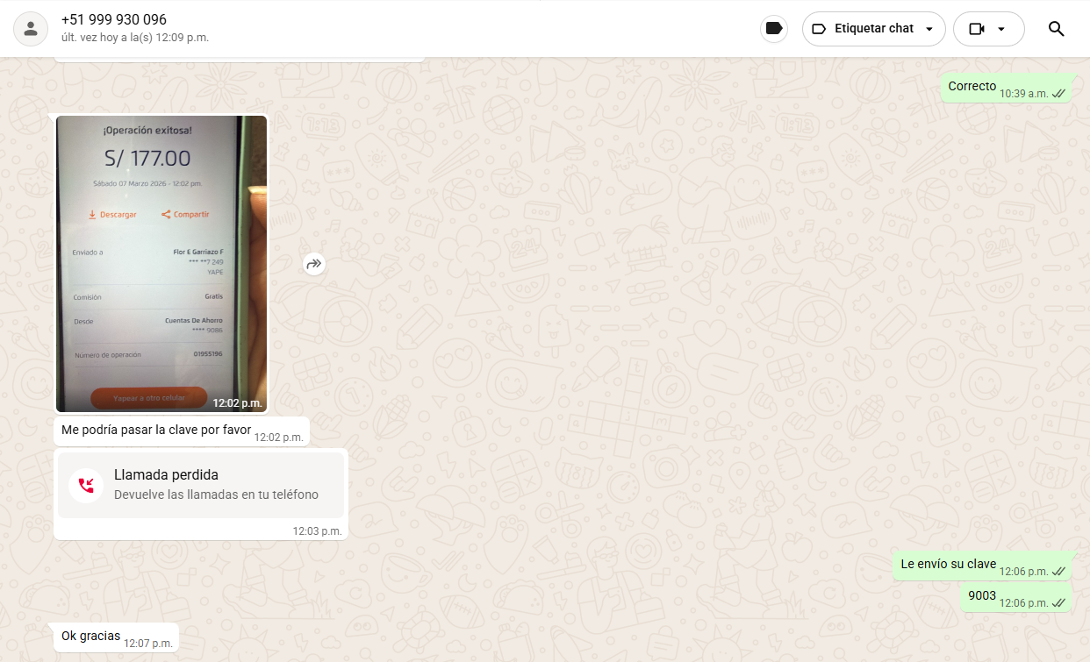Select the "Le envío su clave" message

[x=948, y=565]
